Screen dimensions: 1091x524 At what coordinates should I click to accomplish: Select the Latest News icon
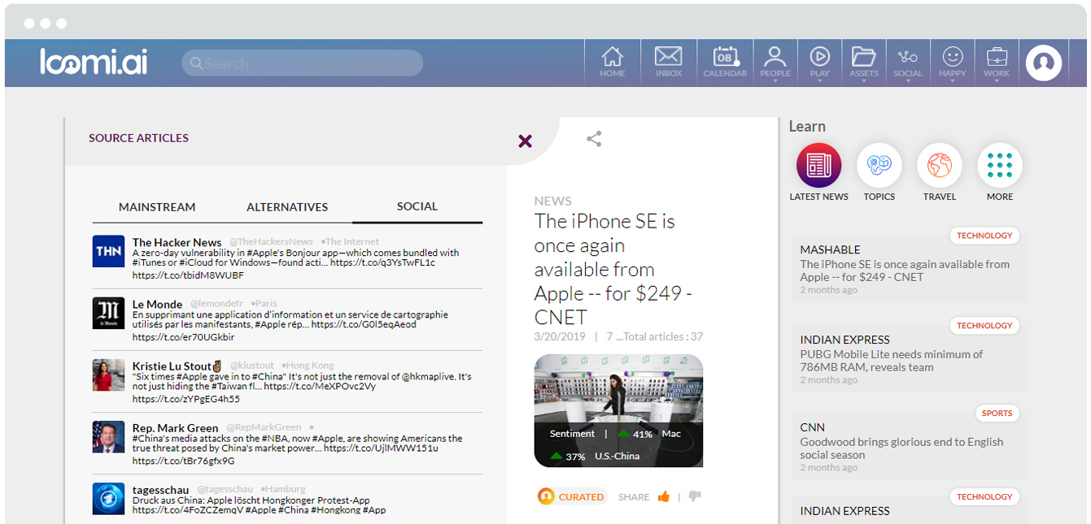click(818, 166)
